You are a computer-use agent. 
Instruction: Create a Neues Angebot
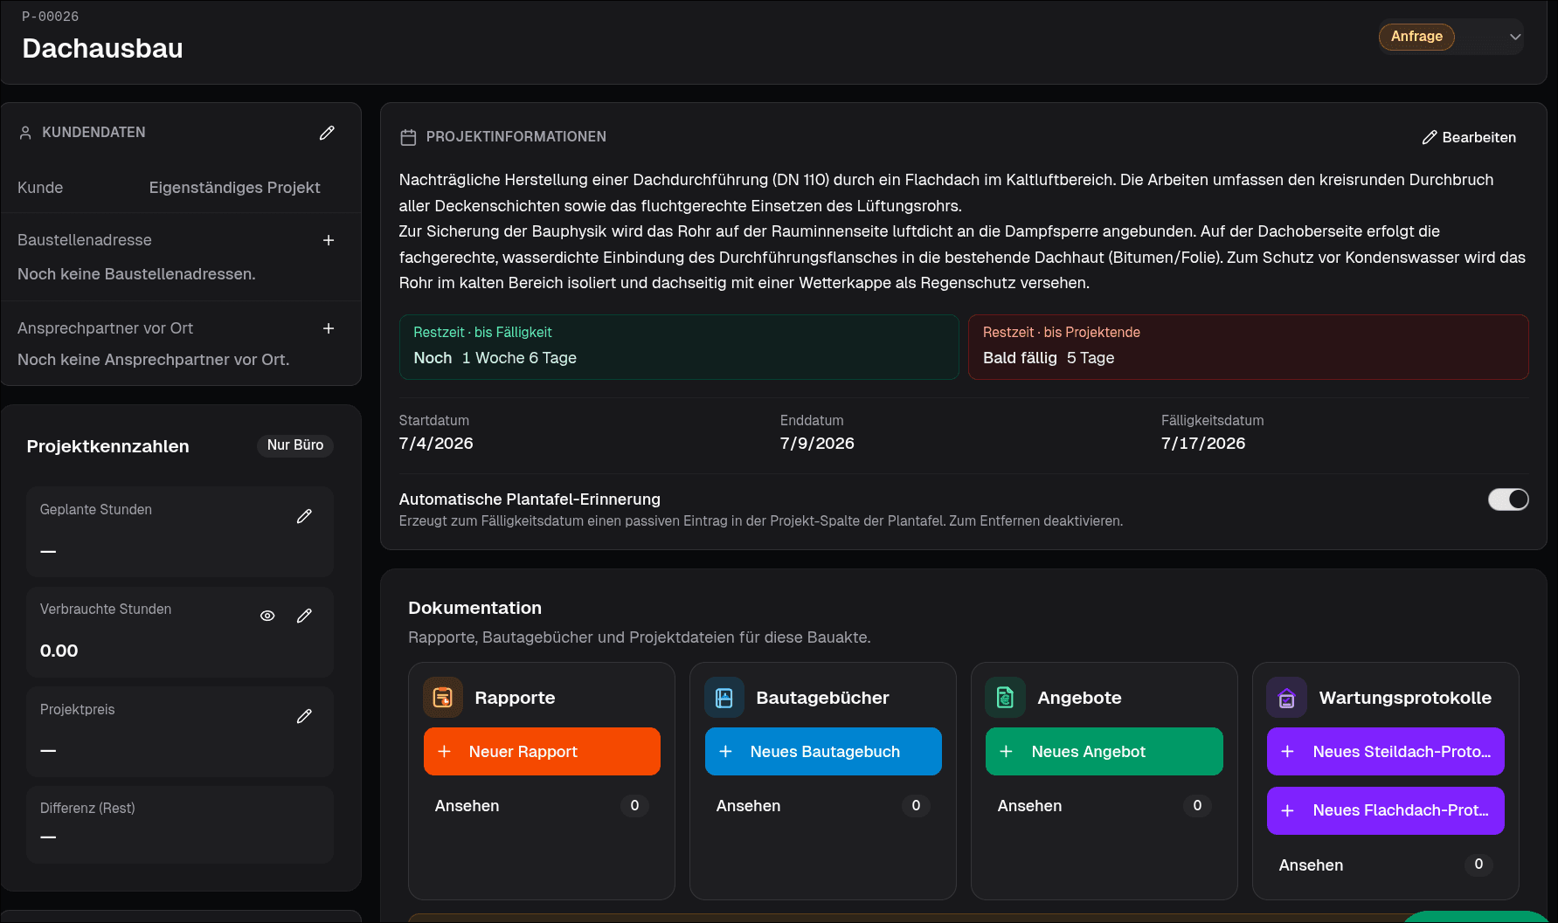tap(1104, 752)
